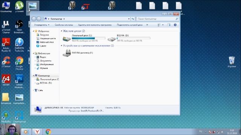The image size is (241, 135).
Task: Collapse the Жесткие диски group
Action: (x=61, y=31)
